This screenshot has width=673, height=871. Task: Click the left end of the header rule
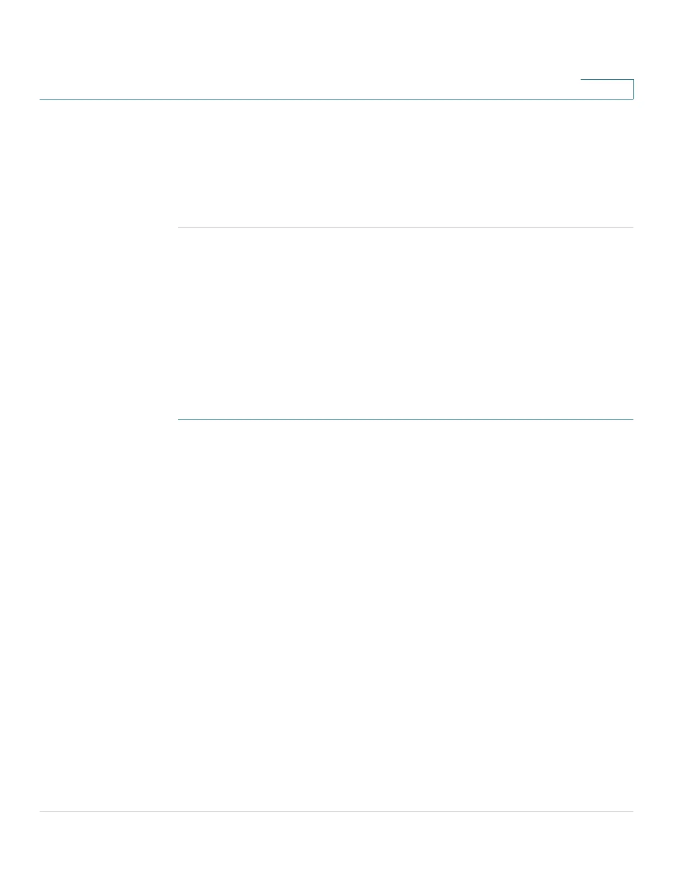pyautogui.click(x=42, y=99)
